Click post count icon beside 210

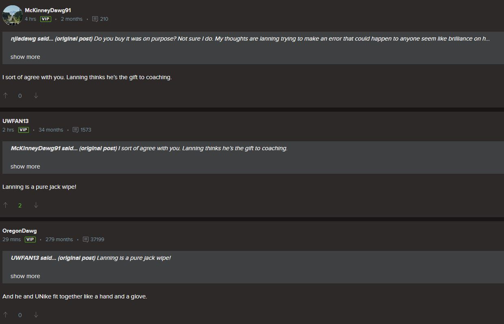tap(95, 19)
